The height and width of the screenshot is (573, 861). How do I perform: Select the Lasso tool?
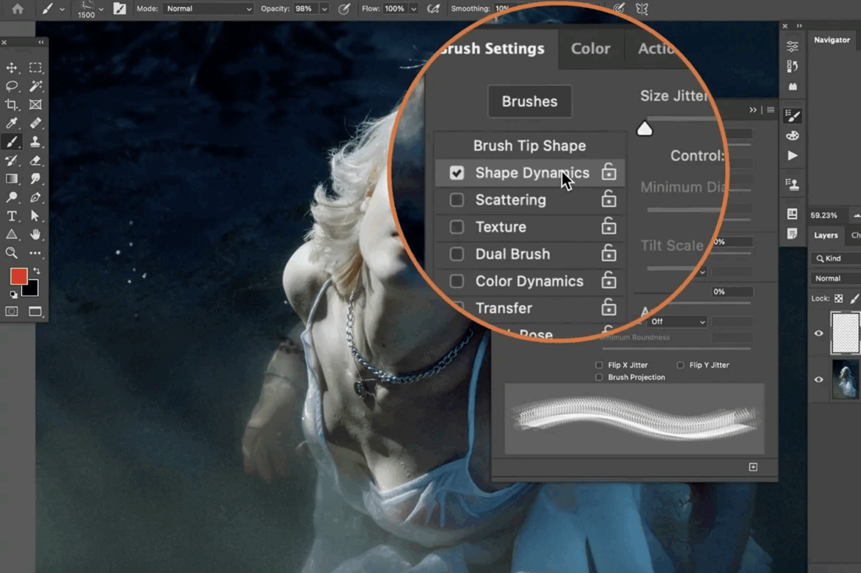point(12,86)
